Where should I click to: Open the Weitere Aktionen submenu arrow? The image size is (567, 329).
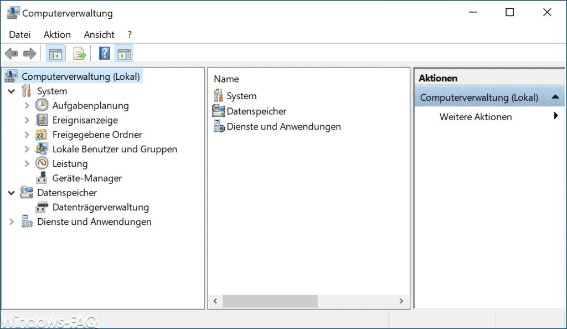pyautogui.click(x=556, y=116)
